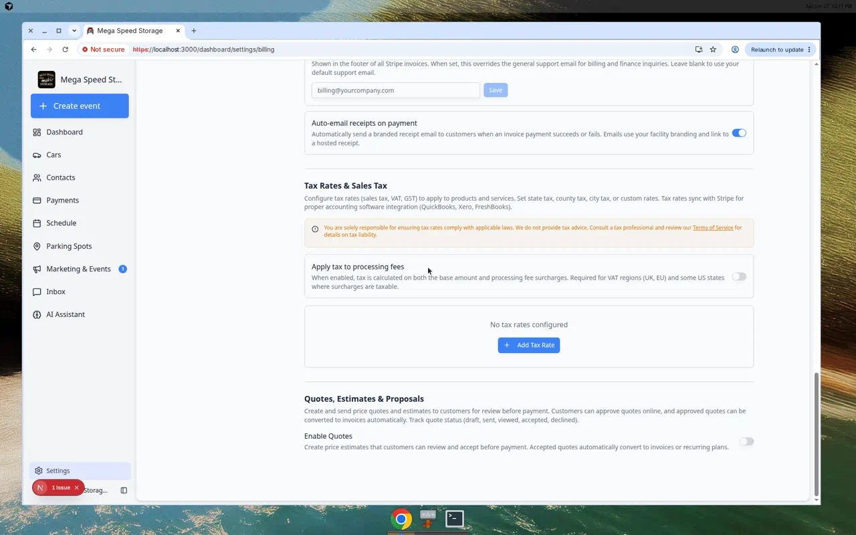Click the middle dock application icon
This screenshot has height=535, width=856.
(x=428, y=518)
